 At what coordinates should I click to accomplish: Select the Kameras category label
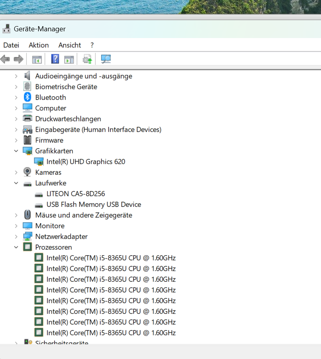(48, 172)
